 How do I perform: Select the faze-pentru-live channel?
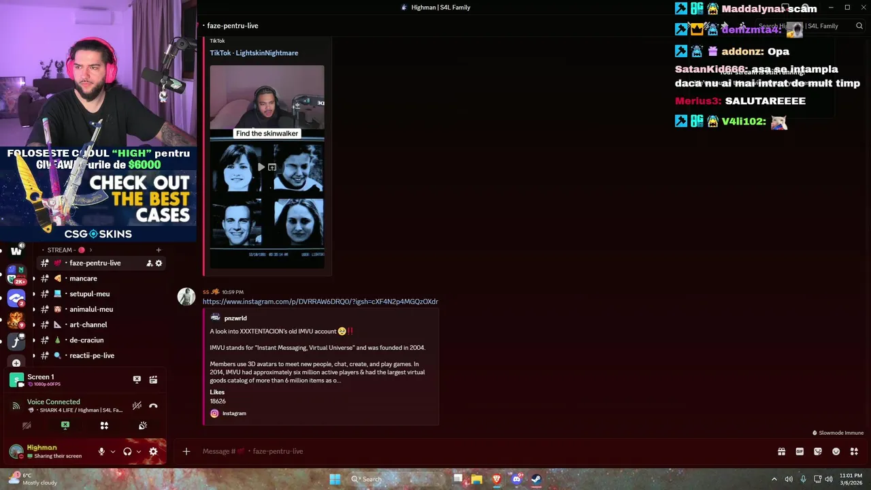point(99,263)
